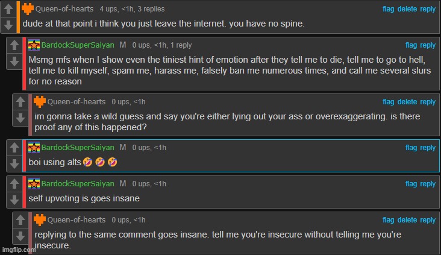Open Queen-of-hearts profile from top comment
The width and height of the screenshot is (441, 255).
point(64,9)
